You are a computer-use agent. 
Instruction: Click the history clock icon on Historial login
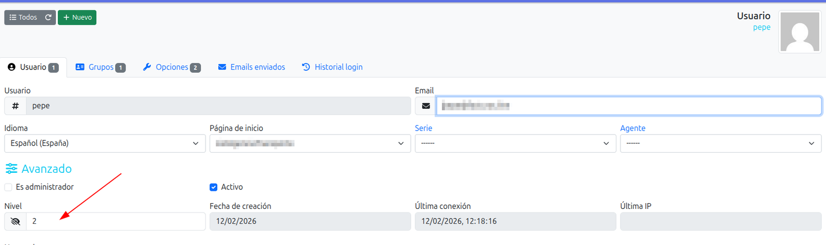[x=306, y=67]
